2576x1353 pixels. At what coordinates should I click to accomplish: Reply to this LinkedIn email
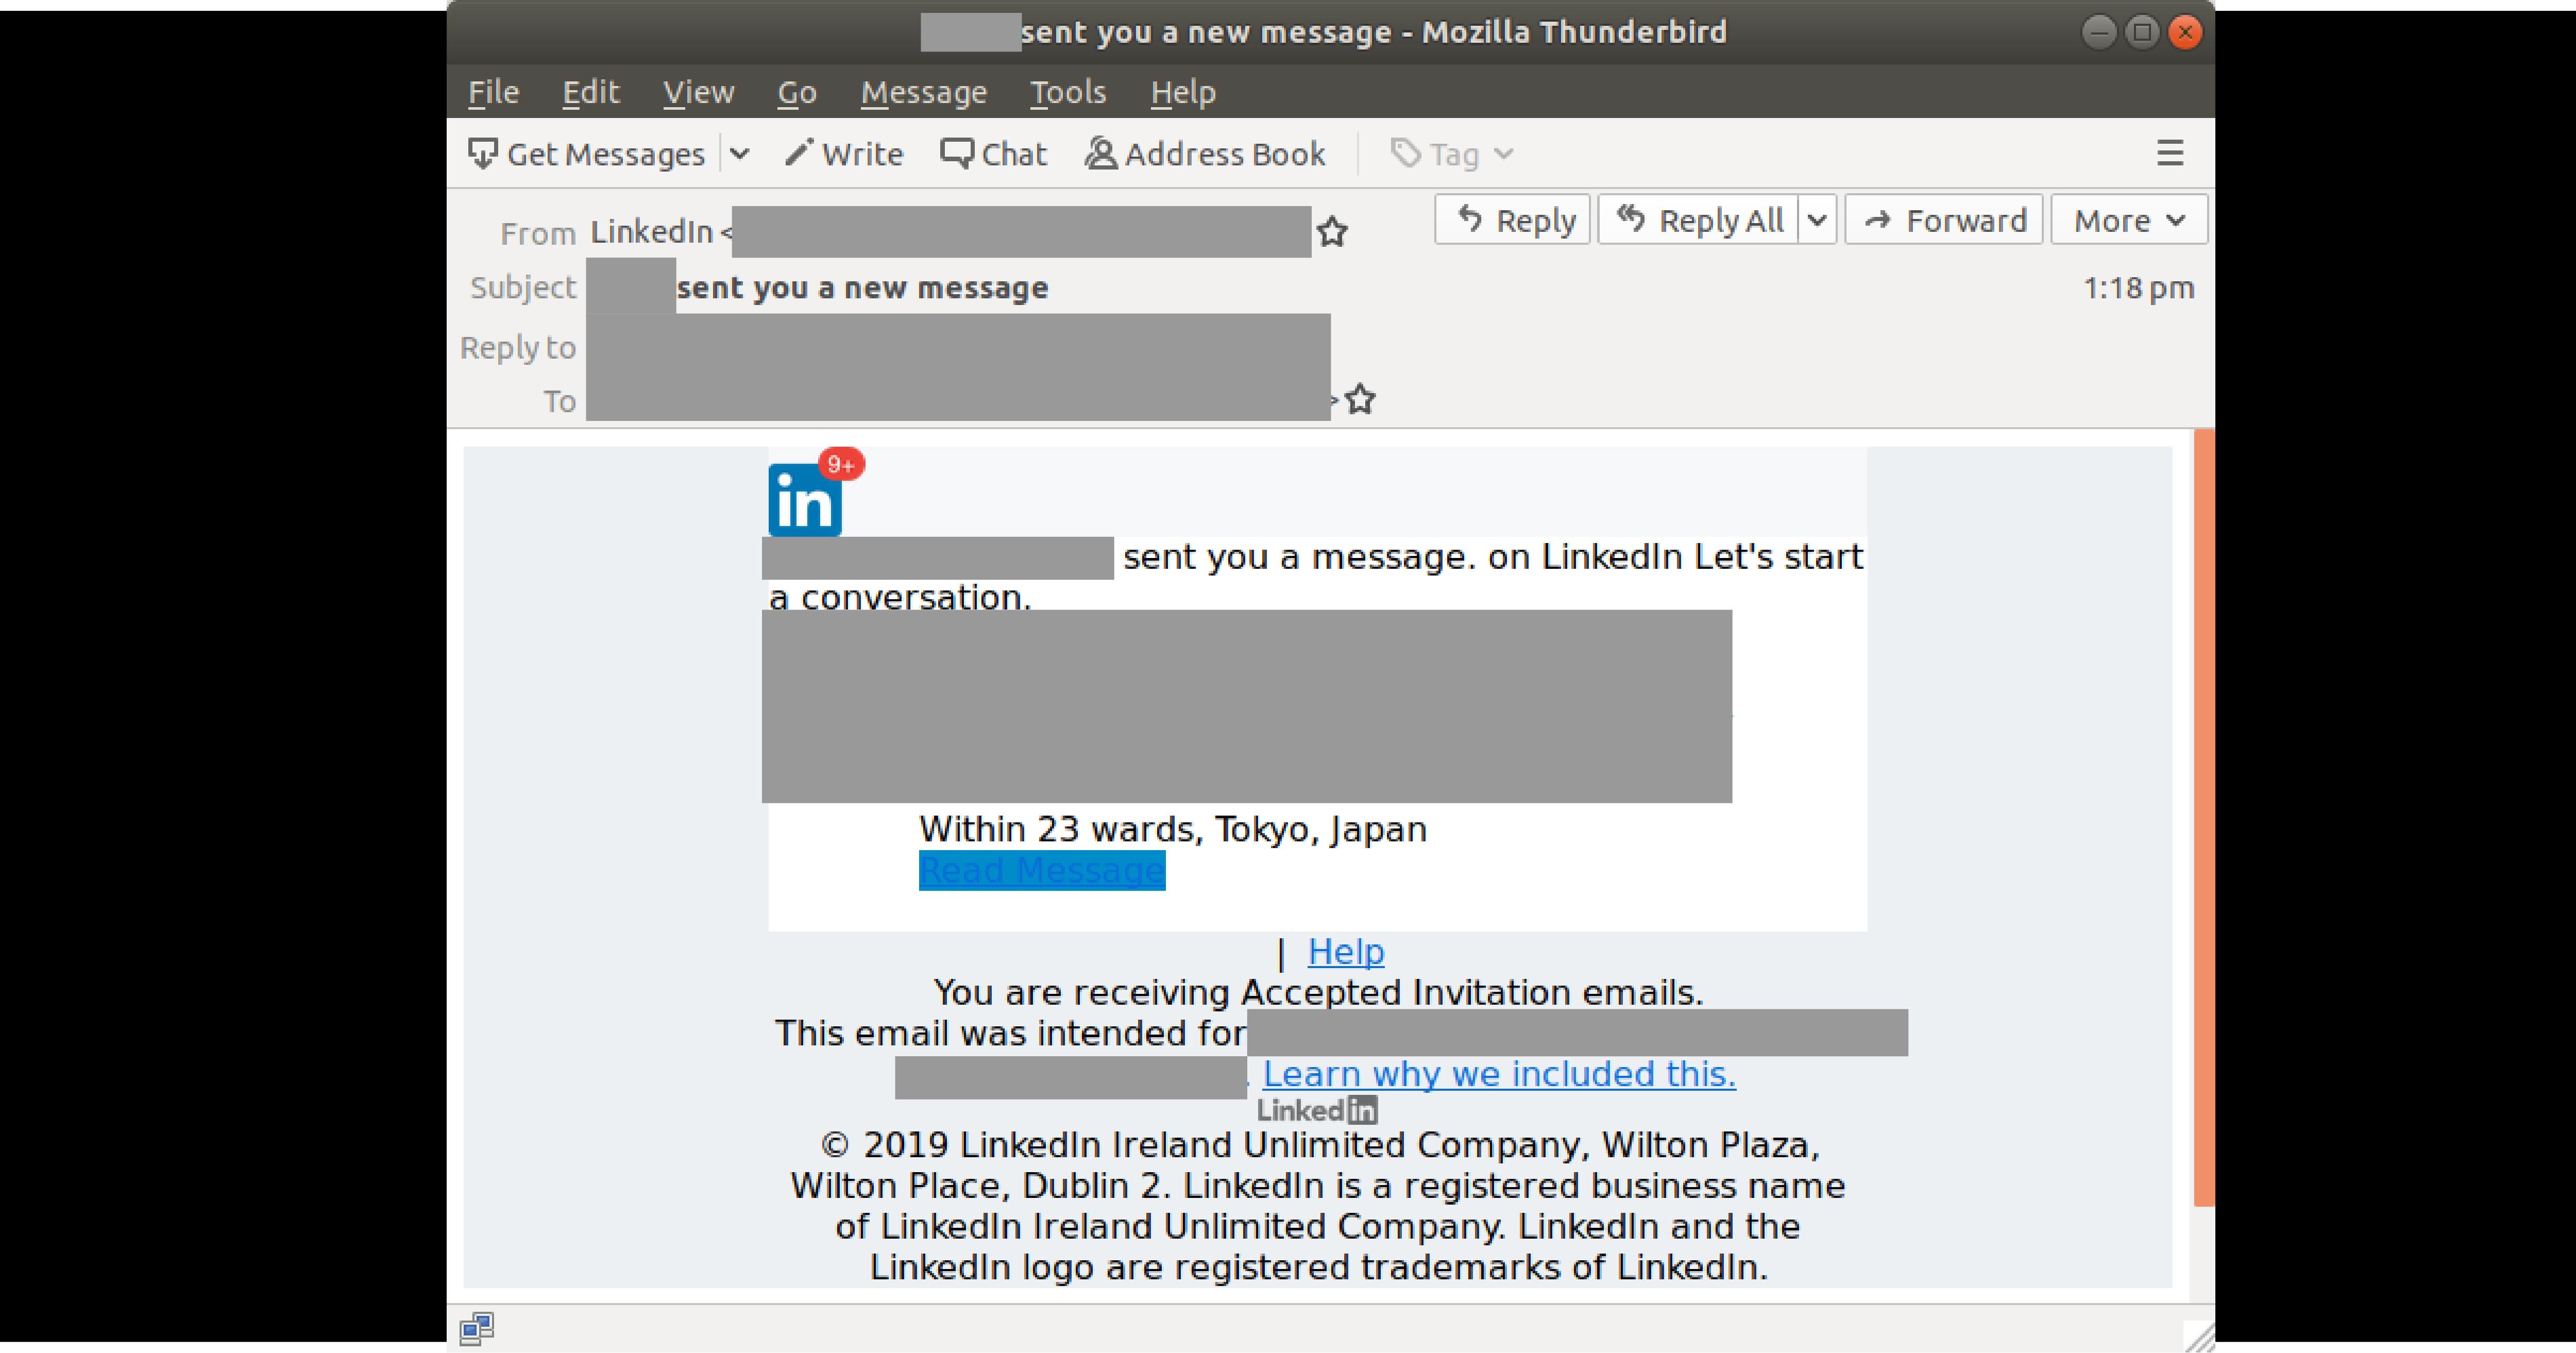click(1512, 220)
